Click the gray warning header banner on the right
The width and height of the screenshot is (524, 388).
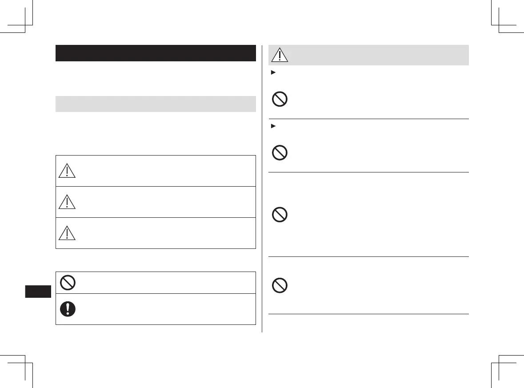coord(368,55)
